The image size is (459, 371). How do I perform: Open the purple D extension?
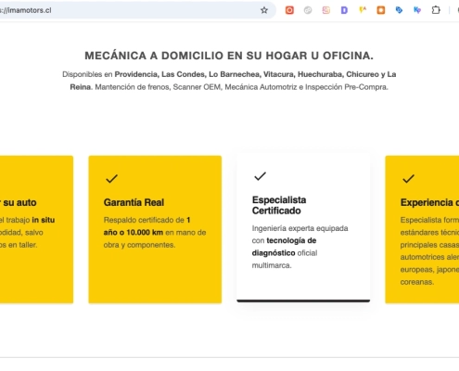coord(344,10)
